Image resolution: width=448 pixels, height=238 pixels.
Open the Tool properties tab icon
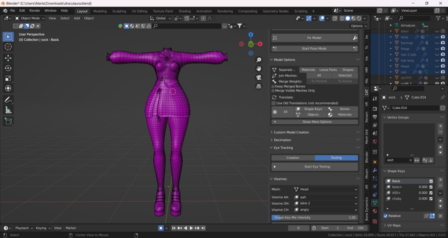[375, 98]
